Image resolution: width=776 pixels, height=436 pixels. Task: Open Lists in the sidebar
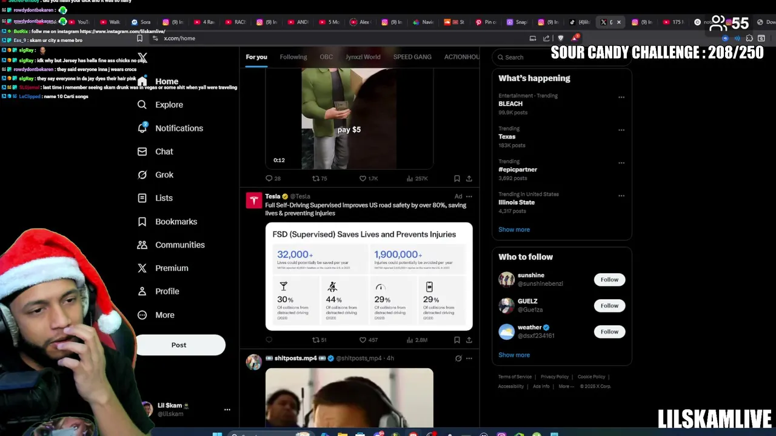[155, 198]
